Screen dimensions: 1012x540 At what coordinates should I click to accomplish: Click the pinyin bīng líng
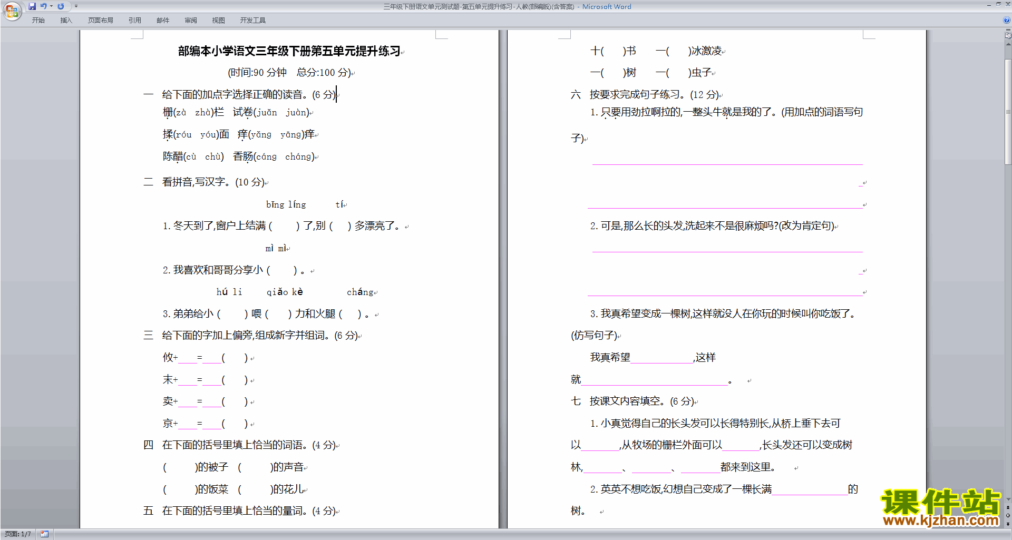tap(286, 204)
